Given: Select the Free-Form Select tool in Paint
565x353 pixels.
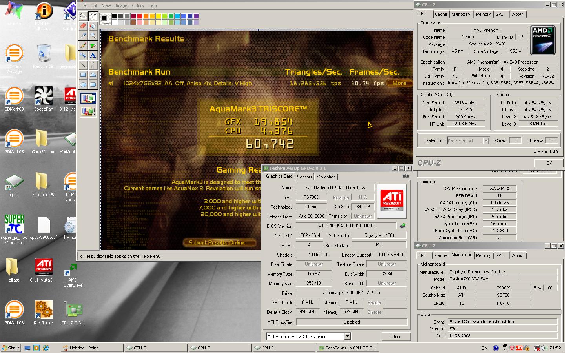Looking at the screenshot, I should (x=83, y=16).
